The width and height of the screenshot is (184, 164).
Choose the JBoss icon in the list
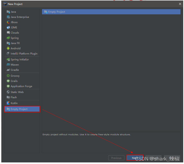pos(8,22)
